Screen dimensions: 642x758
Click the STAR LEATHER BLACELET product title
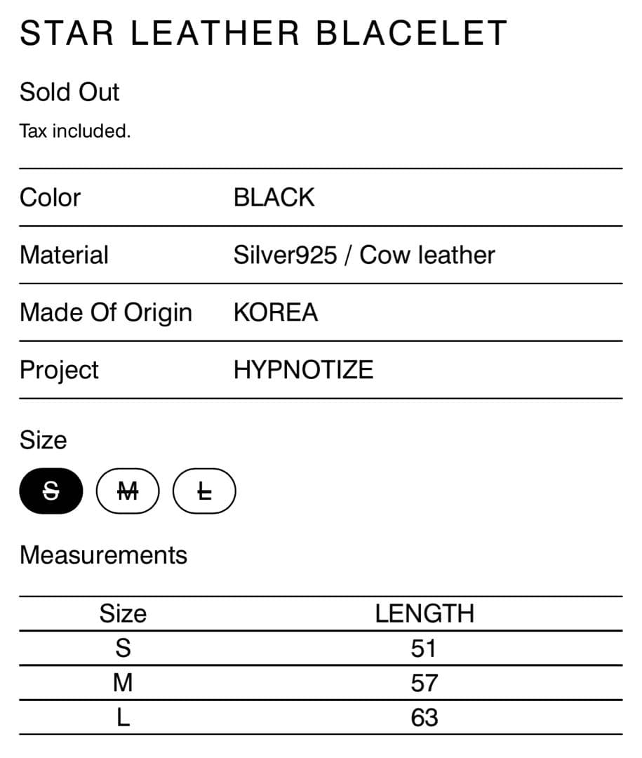263,34
